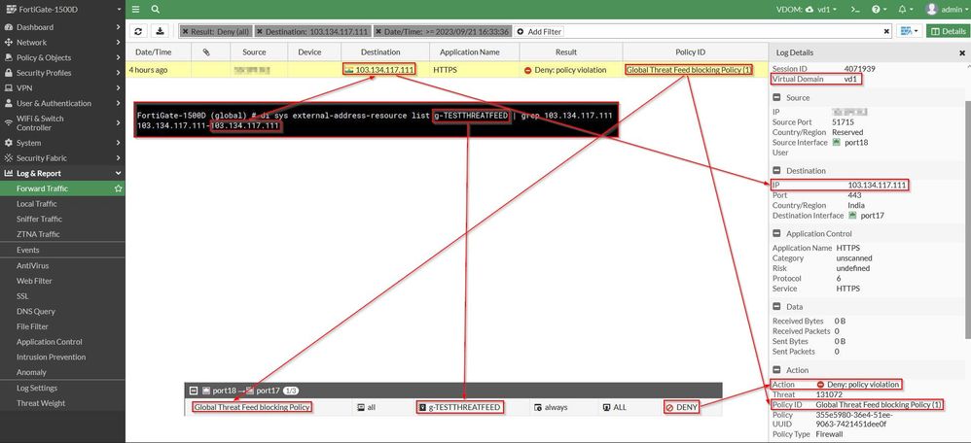Open Anomaly logs
This screenshot has height=443, width=971.
[x=31, y=372]
